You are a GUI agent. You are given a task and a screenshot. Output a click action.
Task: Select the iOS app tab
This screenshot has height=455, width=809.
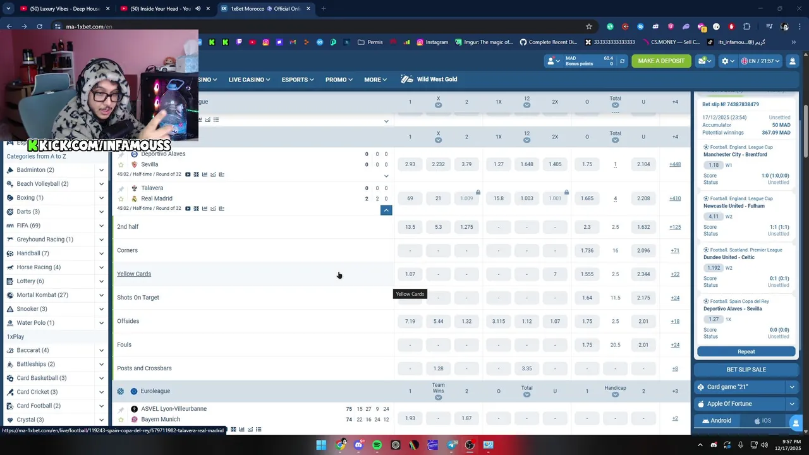[762, 421]
